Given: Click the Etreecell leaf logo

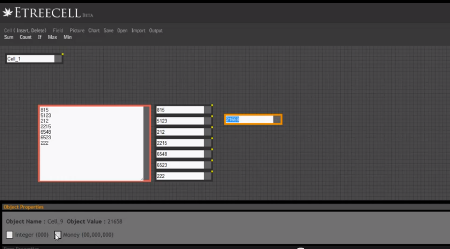Looking at the screenshot, I should 7,13.
